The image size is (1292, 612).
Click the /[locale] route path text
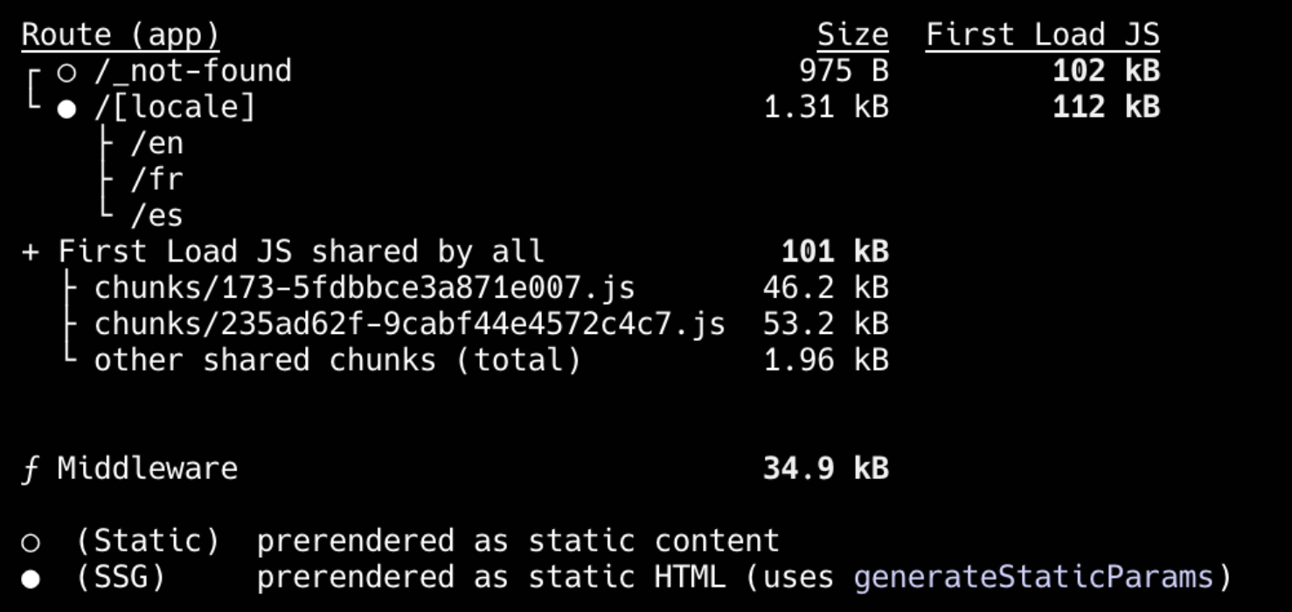175,108
